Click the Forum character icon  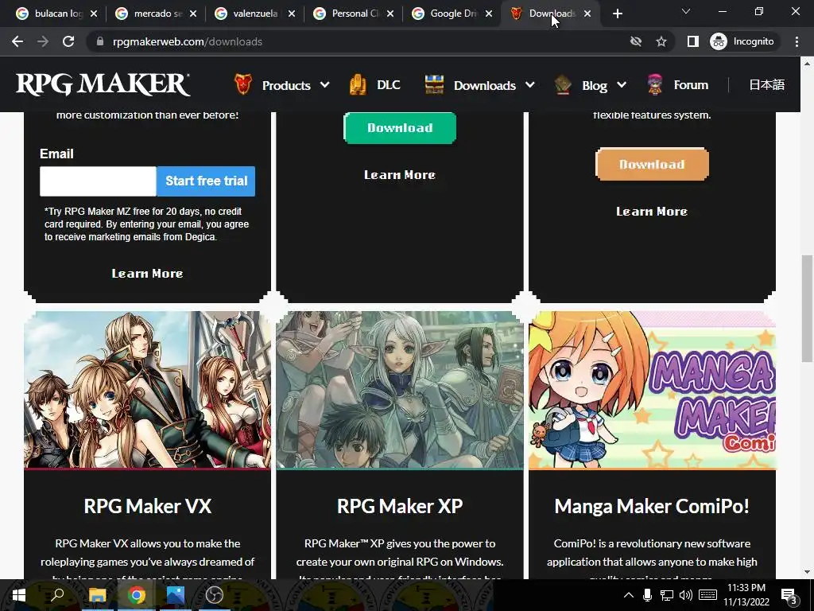(x=655, y=84)
